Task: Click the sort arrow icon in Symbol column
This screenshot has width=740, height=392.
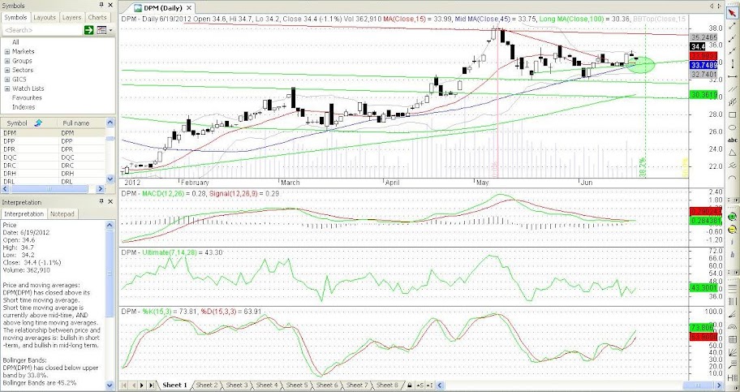Action: pos(39,123)
